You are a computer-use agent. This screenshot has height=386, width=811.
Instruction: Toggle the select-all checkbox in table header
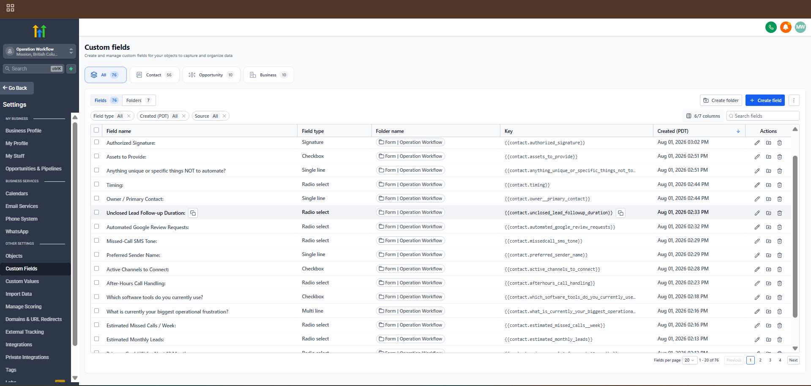click(x=96, y=130)
